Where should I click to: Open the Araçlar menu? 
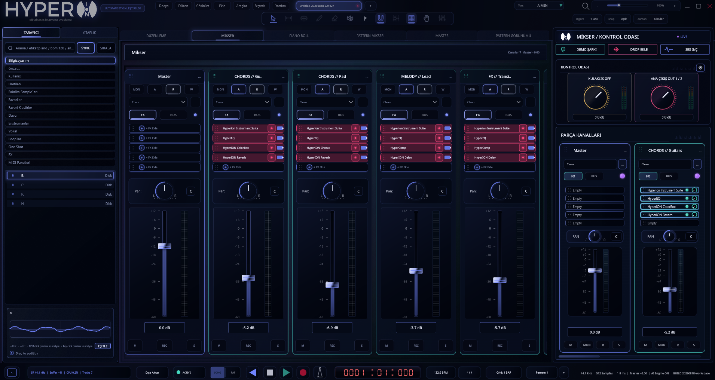click(x=242, y=6)
